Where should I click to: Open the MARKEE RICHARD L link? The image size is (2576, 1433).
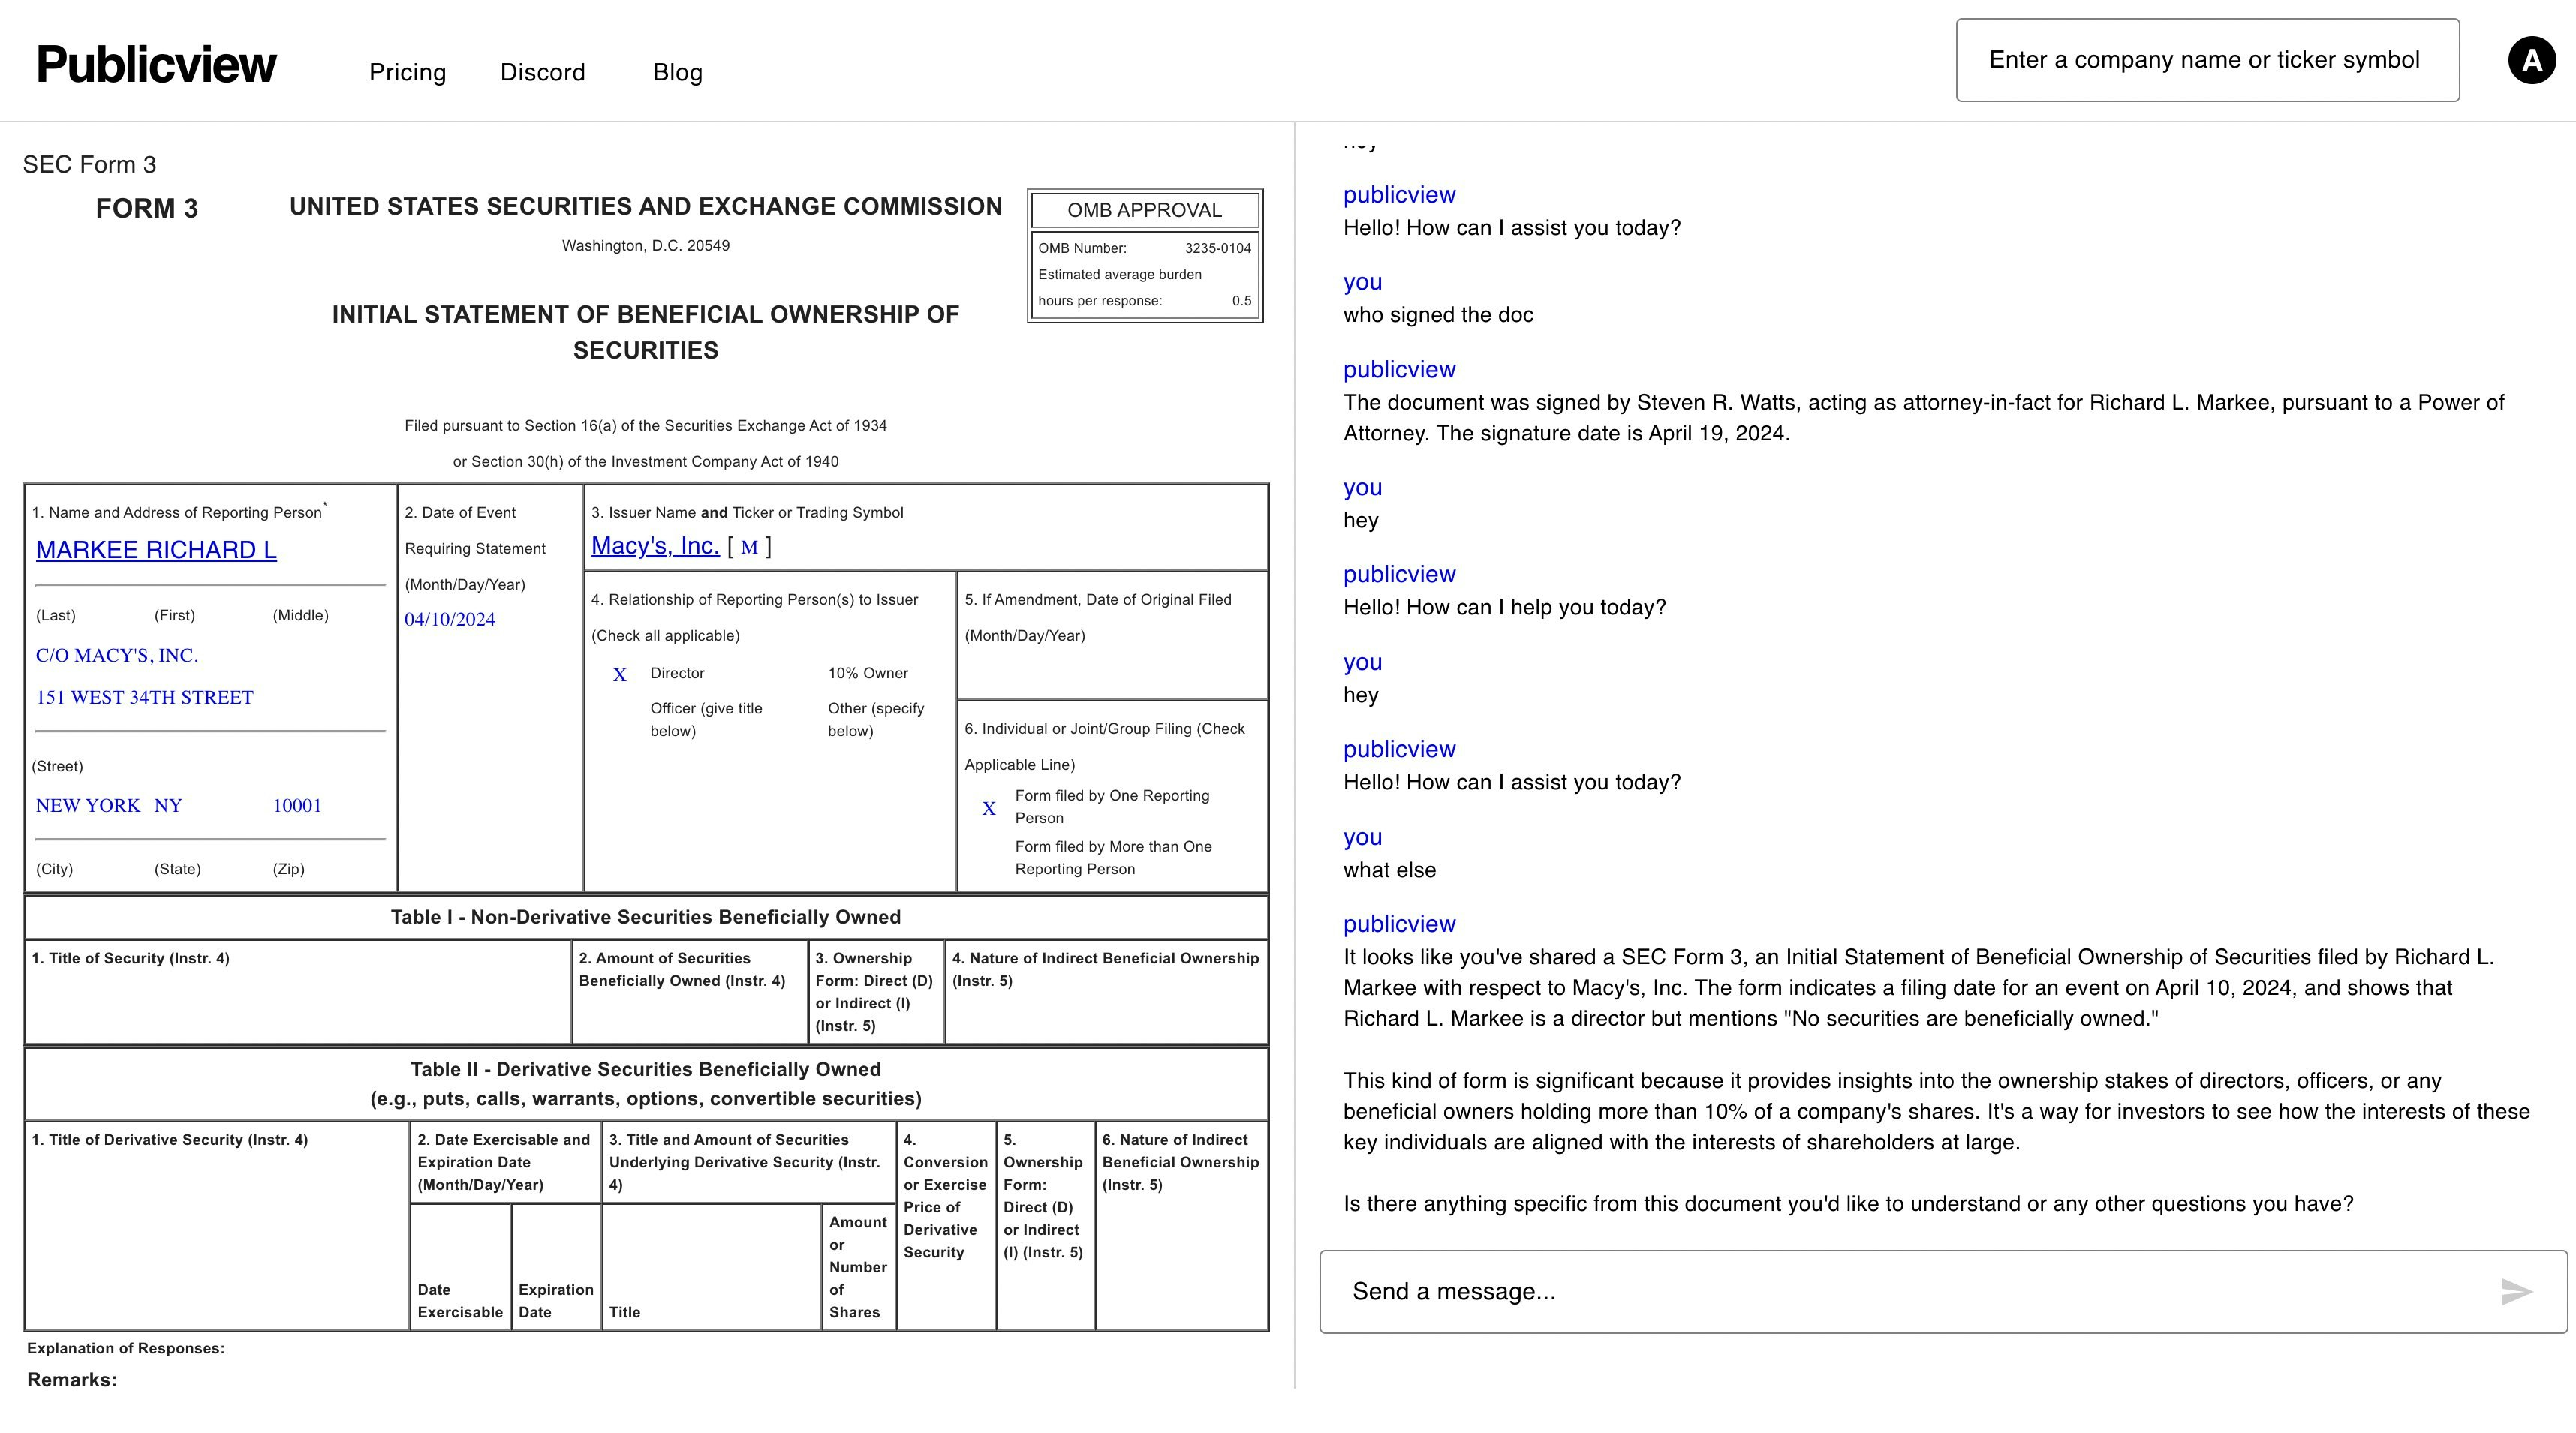[156, 550]
